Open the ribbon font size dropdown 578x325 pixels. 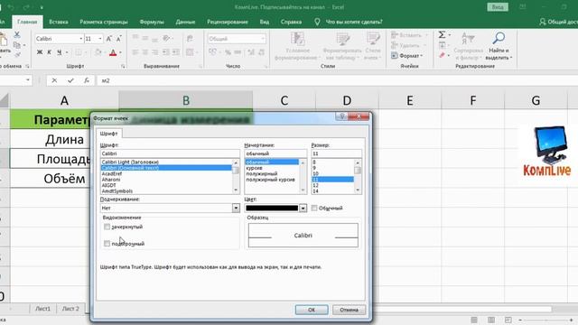tap(100, 39)
